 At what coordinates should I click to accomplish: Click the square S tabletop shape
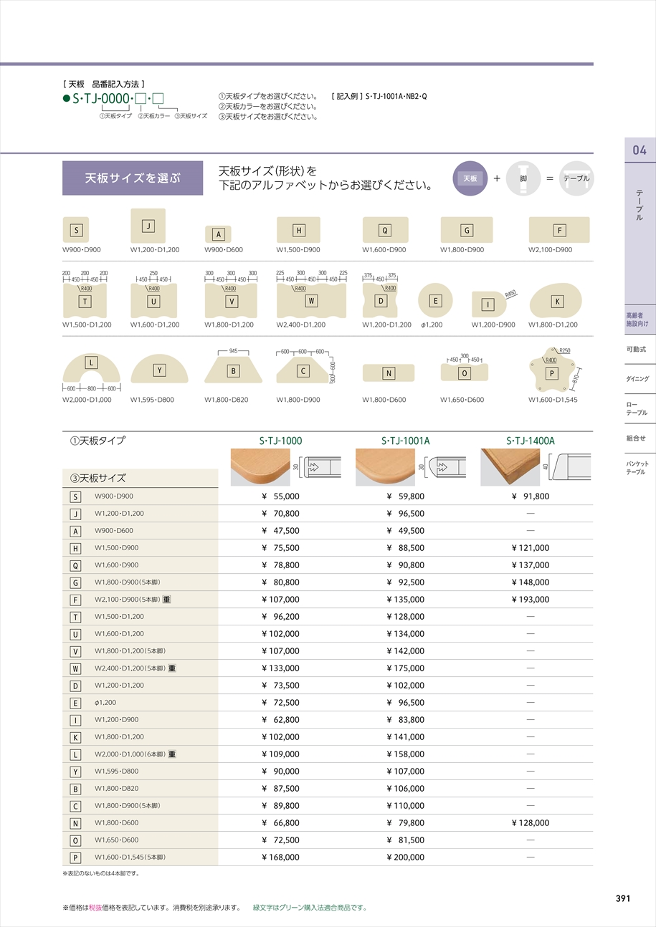pyautogui.click(x=75, y=230)
